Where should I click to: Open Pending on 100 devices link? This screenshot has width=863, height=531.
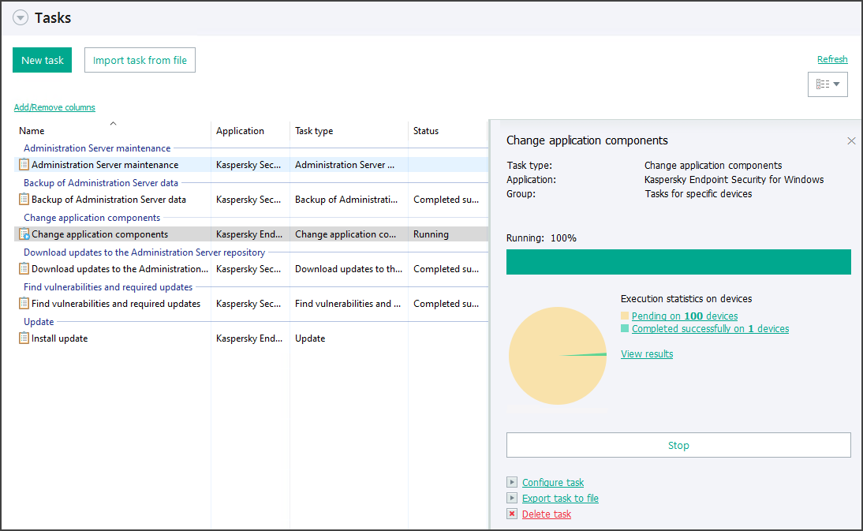click(685, 316)
